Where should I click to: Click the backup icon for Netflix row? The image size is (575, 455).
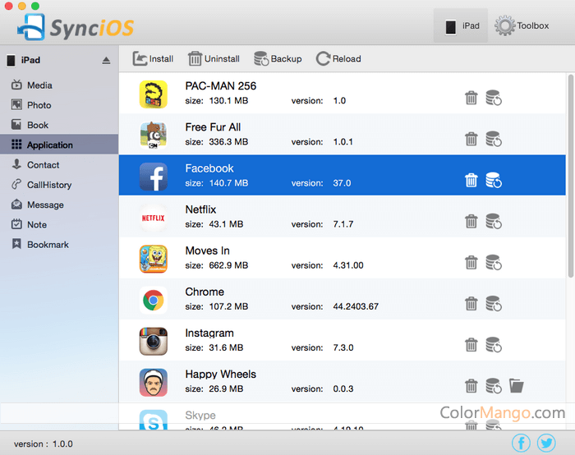coord(493,221)
